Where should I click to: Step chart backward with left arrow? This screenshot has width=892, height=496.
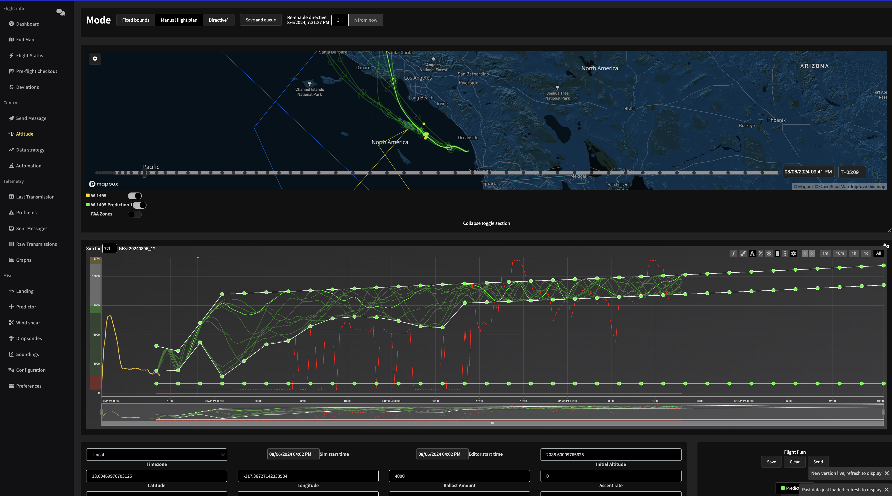click(805, 253)
